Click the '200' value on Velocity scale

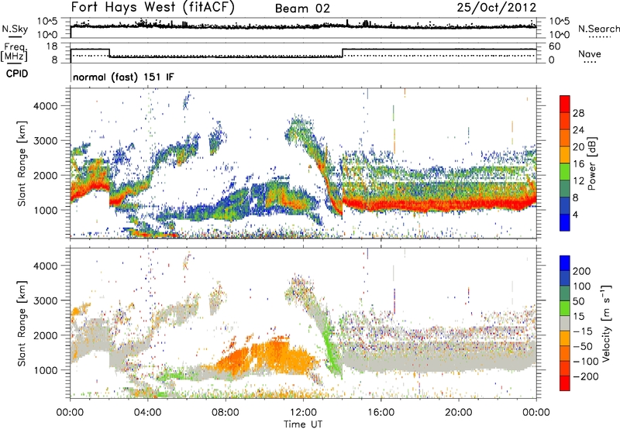click(582, 271)
